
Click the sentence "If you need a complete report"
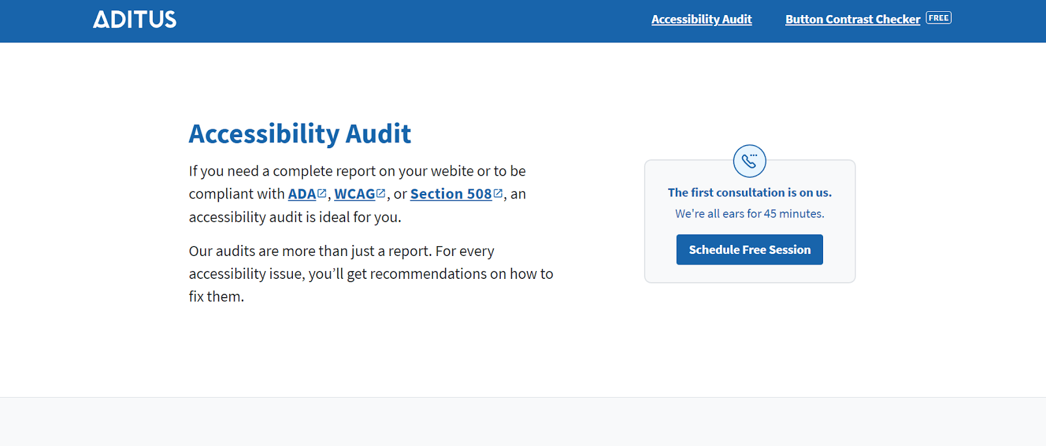(357, 171)
